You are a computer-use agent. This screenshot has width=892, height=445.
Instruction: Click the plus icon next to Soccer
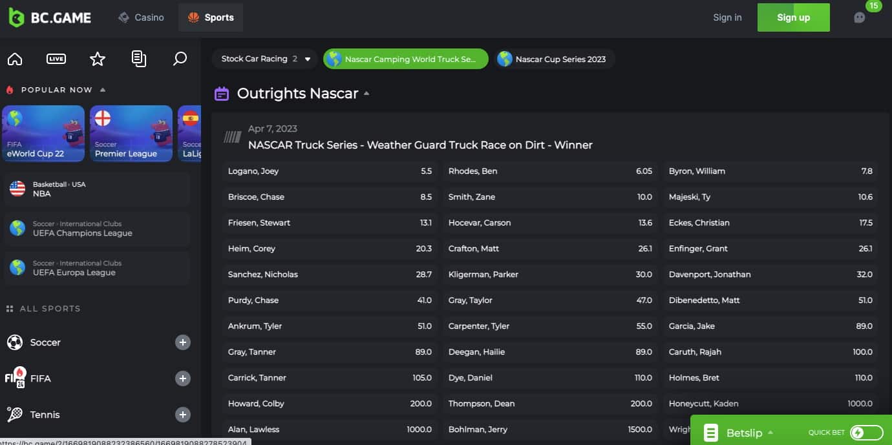coord(183,342)
